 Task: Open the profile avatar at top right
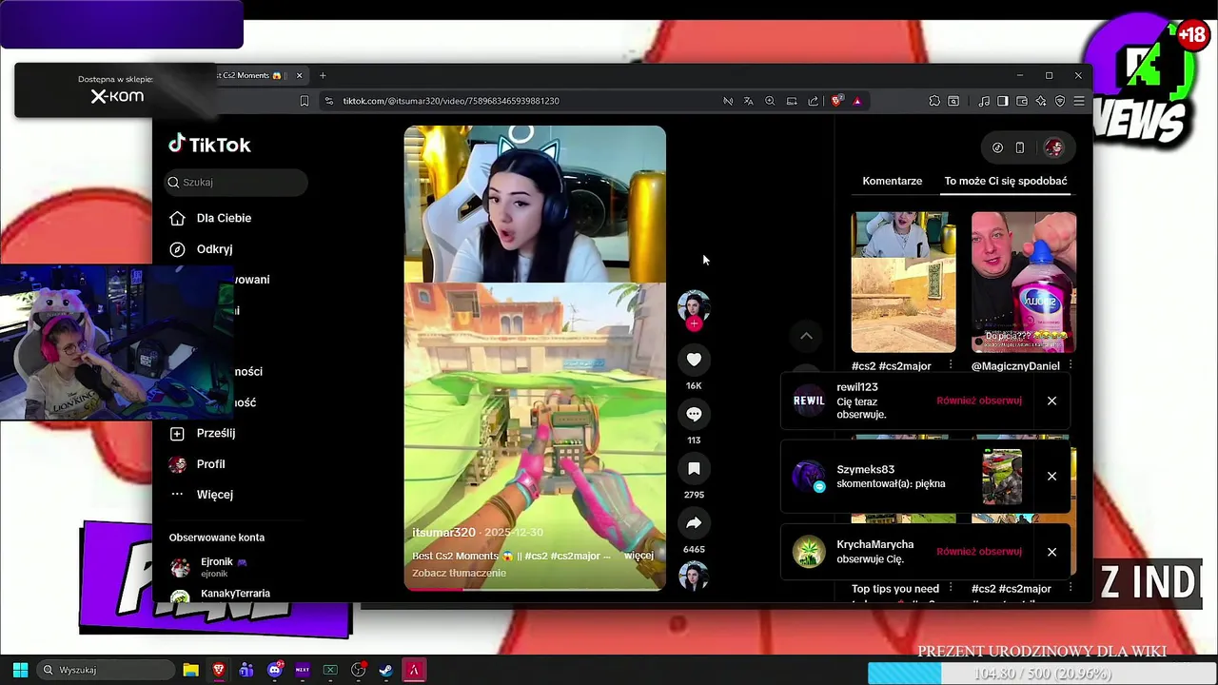tap(1053, 147)
